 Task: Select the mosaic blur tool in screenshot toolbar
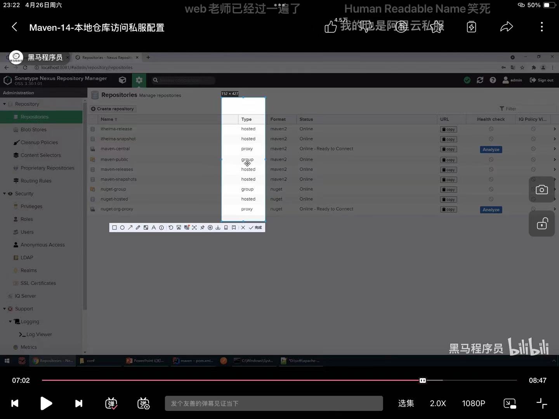point(146,228)
